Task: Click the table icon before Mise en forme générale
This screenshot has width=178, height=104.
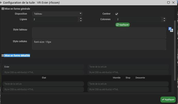Action: [3, 9]
